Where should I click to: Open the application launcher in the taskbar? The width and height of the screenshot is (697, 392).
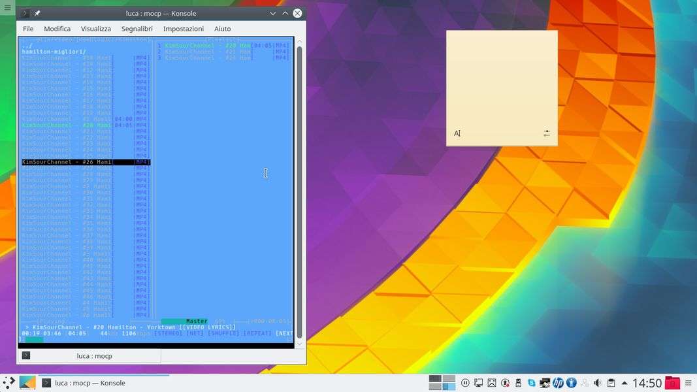tap(8, 383)
